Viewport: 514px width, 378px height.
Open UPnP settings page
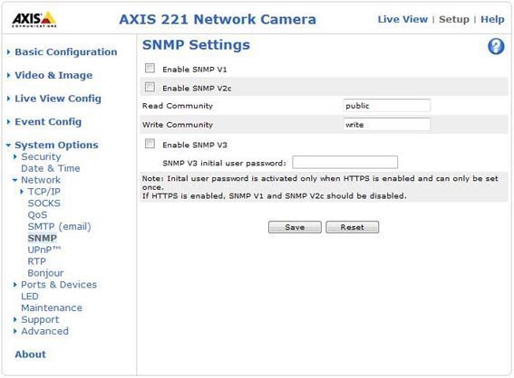44,250
